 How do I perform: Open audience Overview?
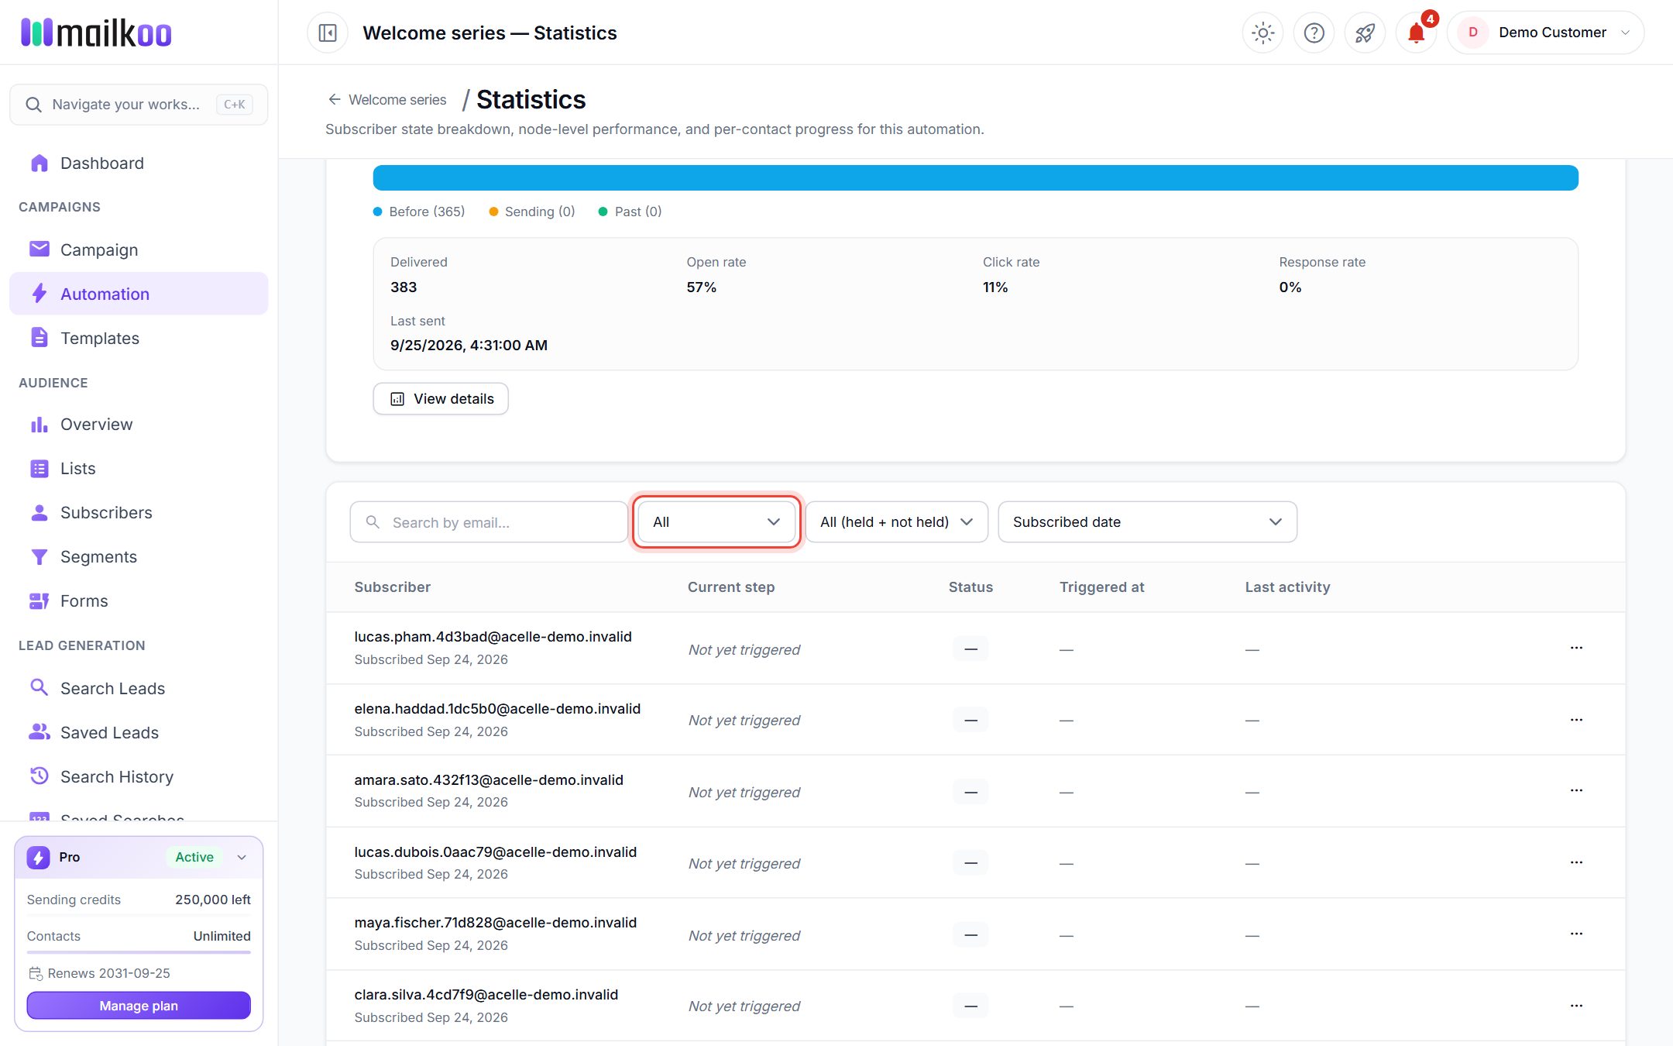(139, 424)
